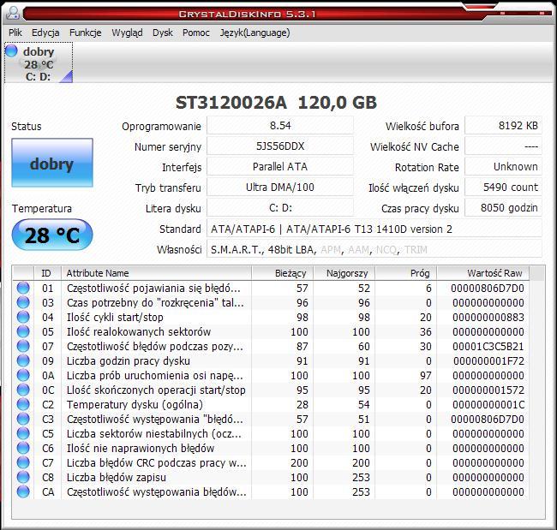Click status orb for attribute 01
Image resolution: width=557 pixels, height=530 pixels.
click(23, 288)
